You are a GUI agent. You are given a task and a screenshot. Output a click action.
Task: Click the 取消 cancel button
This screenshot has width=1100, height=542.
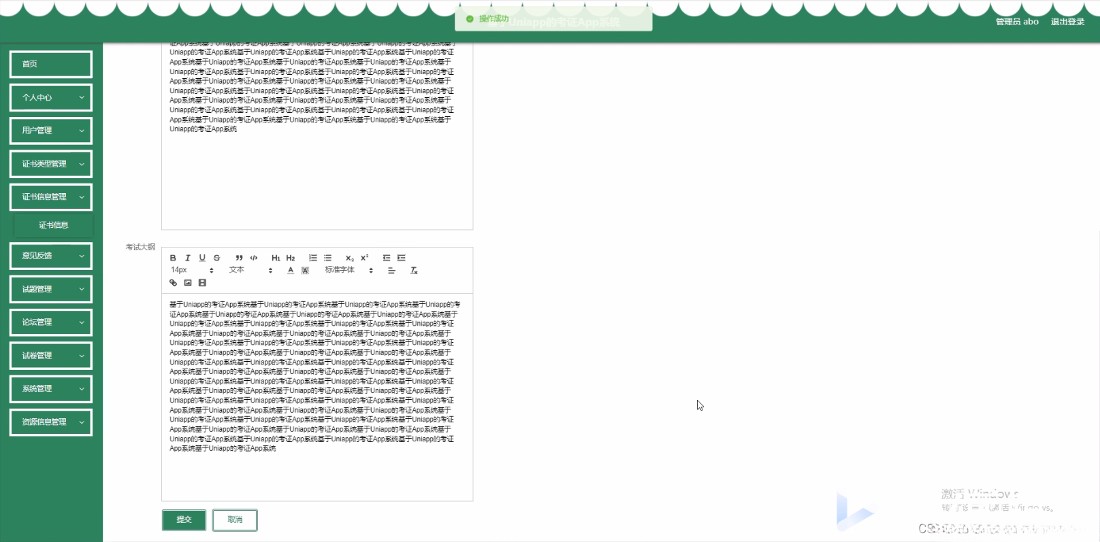click(235, 520)
